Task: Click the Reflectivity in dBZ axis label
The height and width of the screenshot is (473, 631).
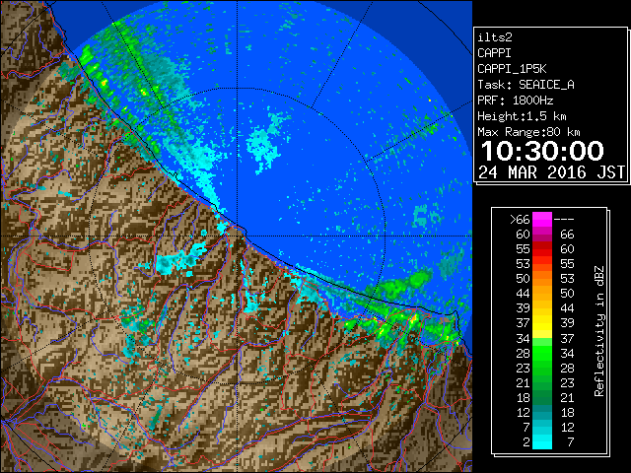Action: (x=599, y=331)
